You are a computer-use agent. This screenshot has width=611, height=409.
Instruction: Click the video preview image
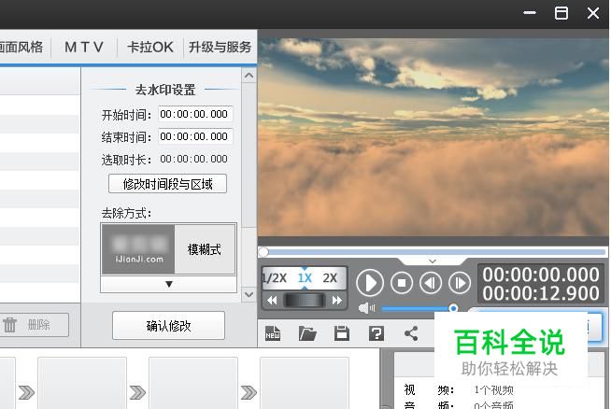pos(433,137)
